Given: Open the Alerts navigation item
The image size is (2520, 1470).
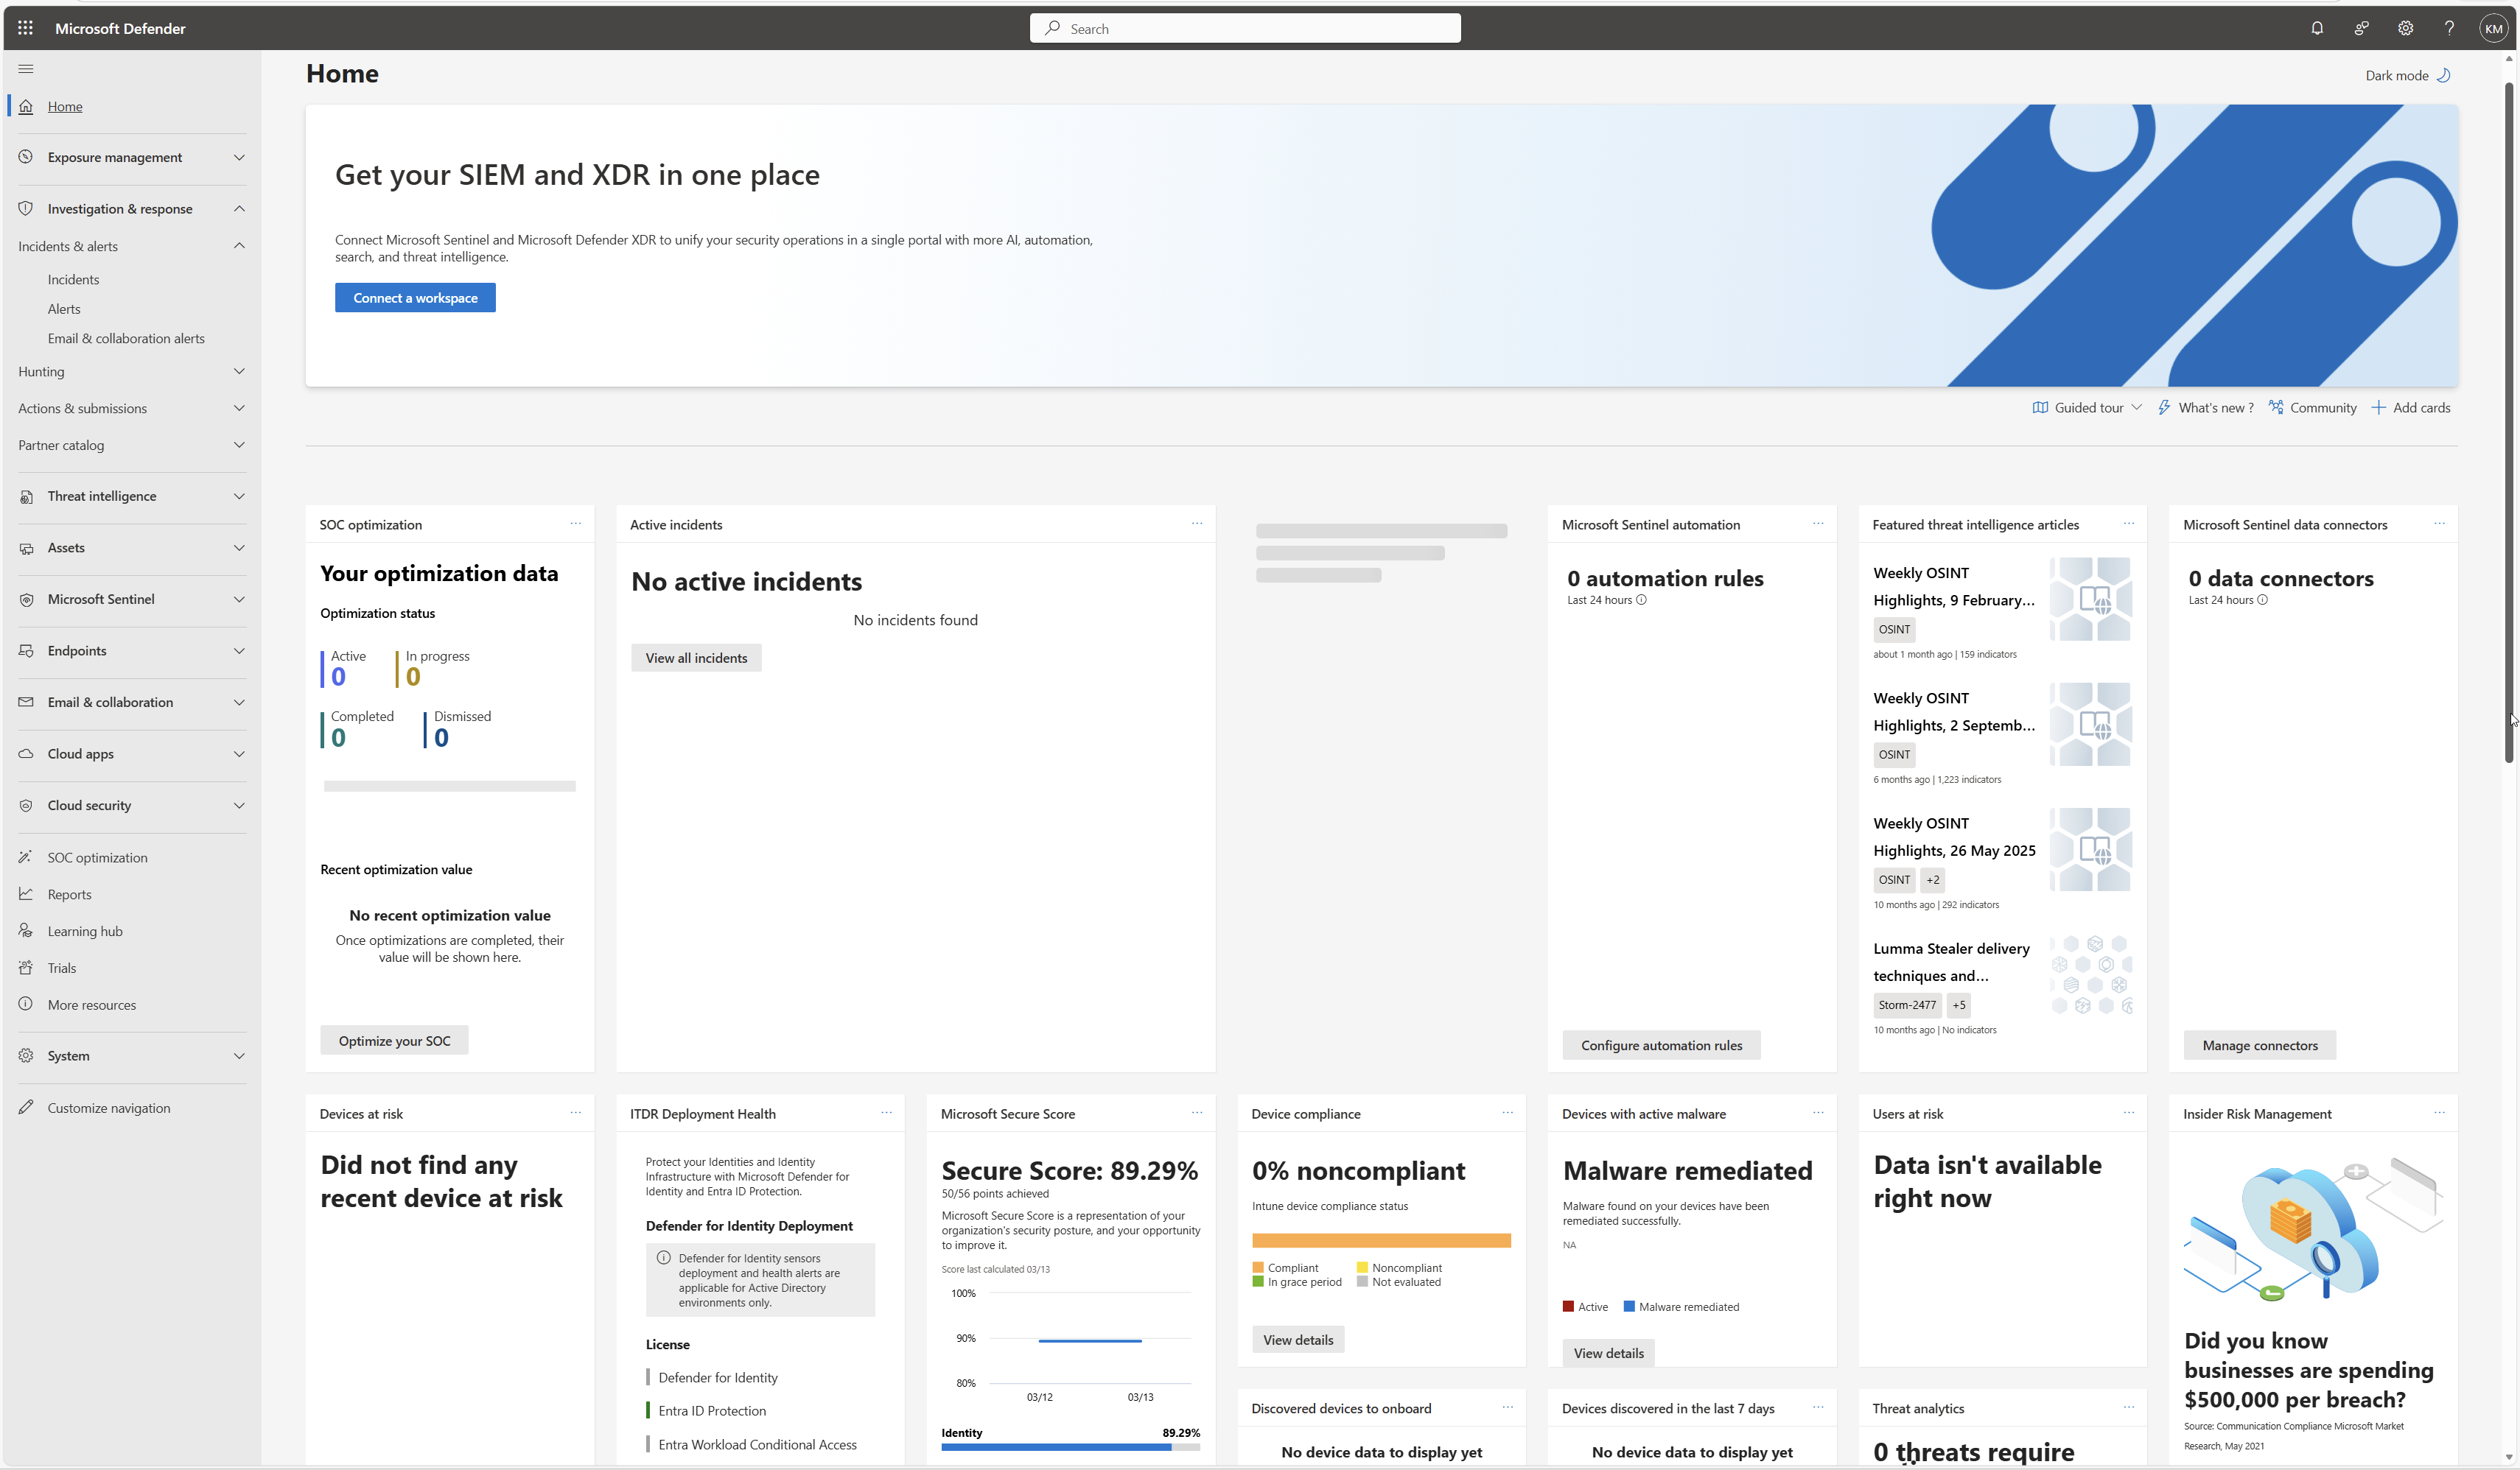Looking at the screenshot, I should 64,309.
